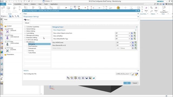Open the Content folder in Roles panel
This screenshot has height=97, width=173.
(8, 26)
